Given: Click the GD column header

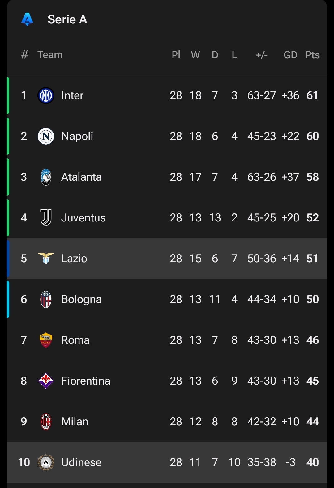Looking at the screenshot, I should (x=290, y=55).
